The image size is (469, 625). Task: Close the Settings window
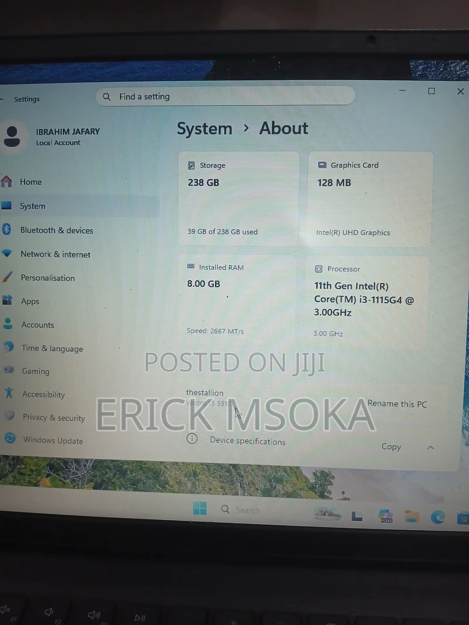(x=460, y=91)
